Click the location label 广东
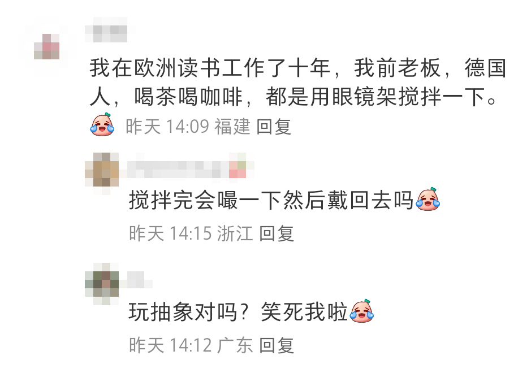This screenshot has width=531, height=377. [235, 345]
